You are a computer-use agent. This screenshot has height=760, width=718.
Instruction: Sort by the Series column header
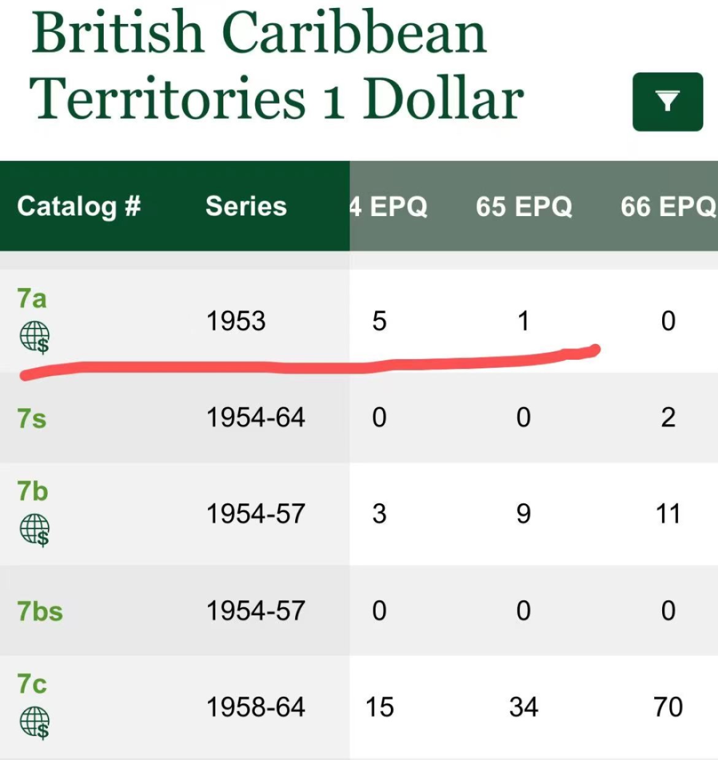point(246,206)
